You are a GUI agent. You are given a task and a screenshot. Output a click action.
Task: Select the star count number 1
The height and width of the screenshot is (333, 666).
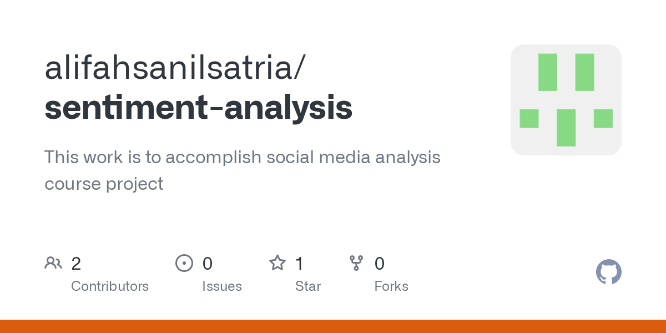pos(299,263)
